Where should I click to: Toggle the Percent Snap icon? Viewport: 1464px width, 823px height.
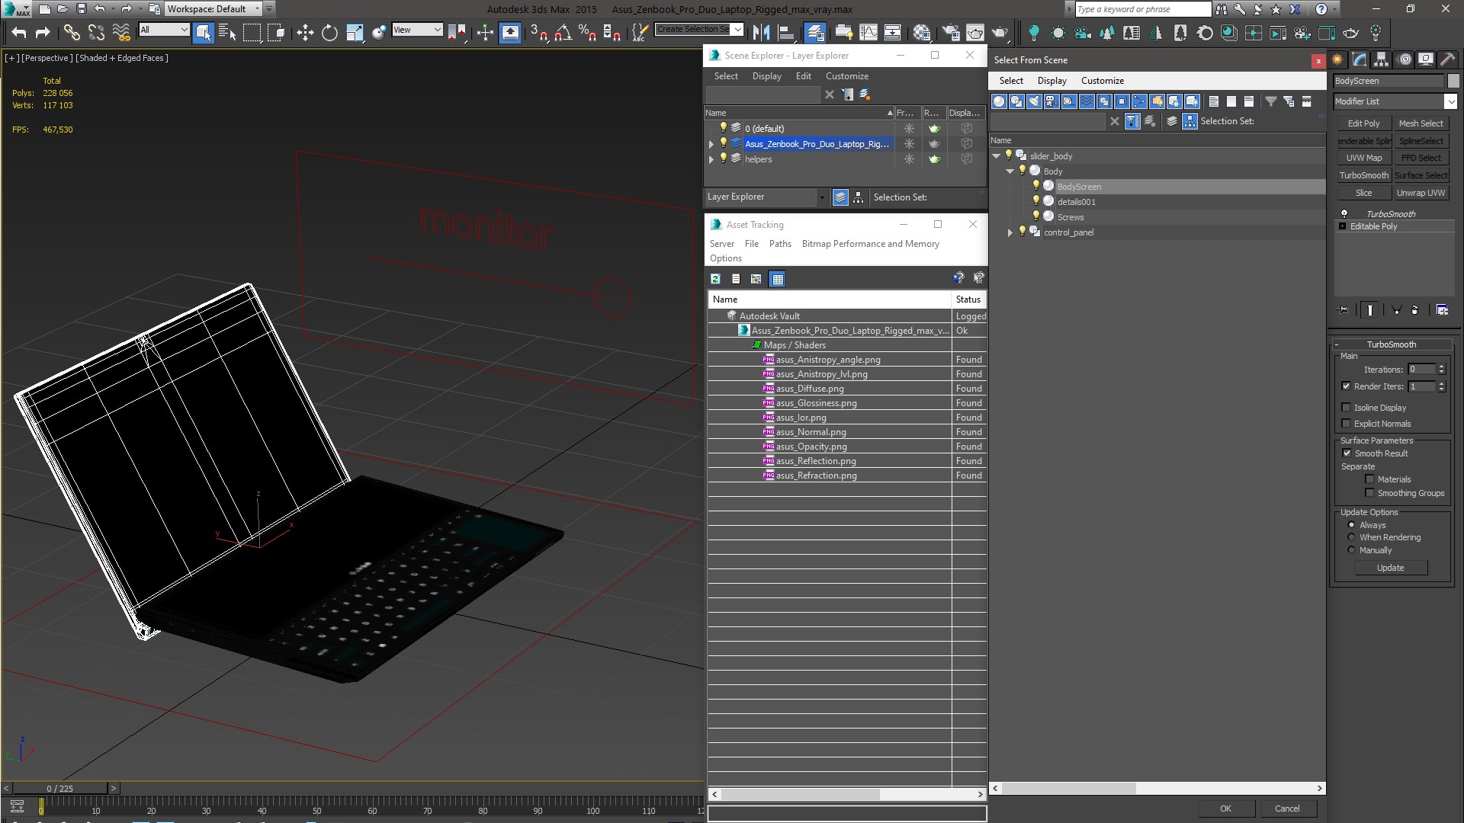coord(587,32)
